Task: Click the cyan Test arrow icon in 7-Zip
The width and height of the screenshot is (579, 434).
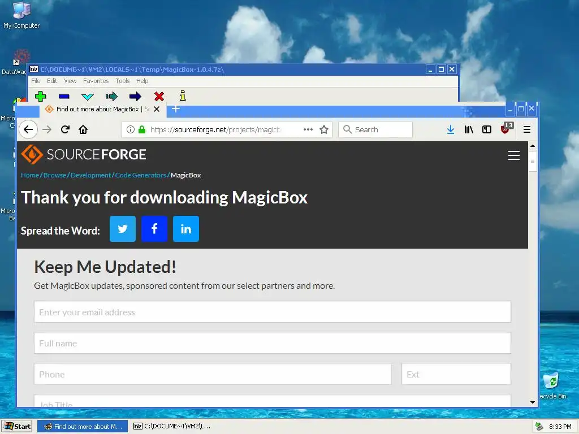Action: (x=88, y=97)
